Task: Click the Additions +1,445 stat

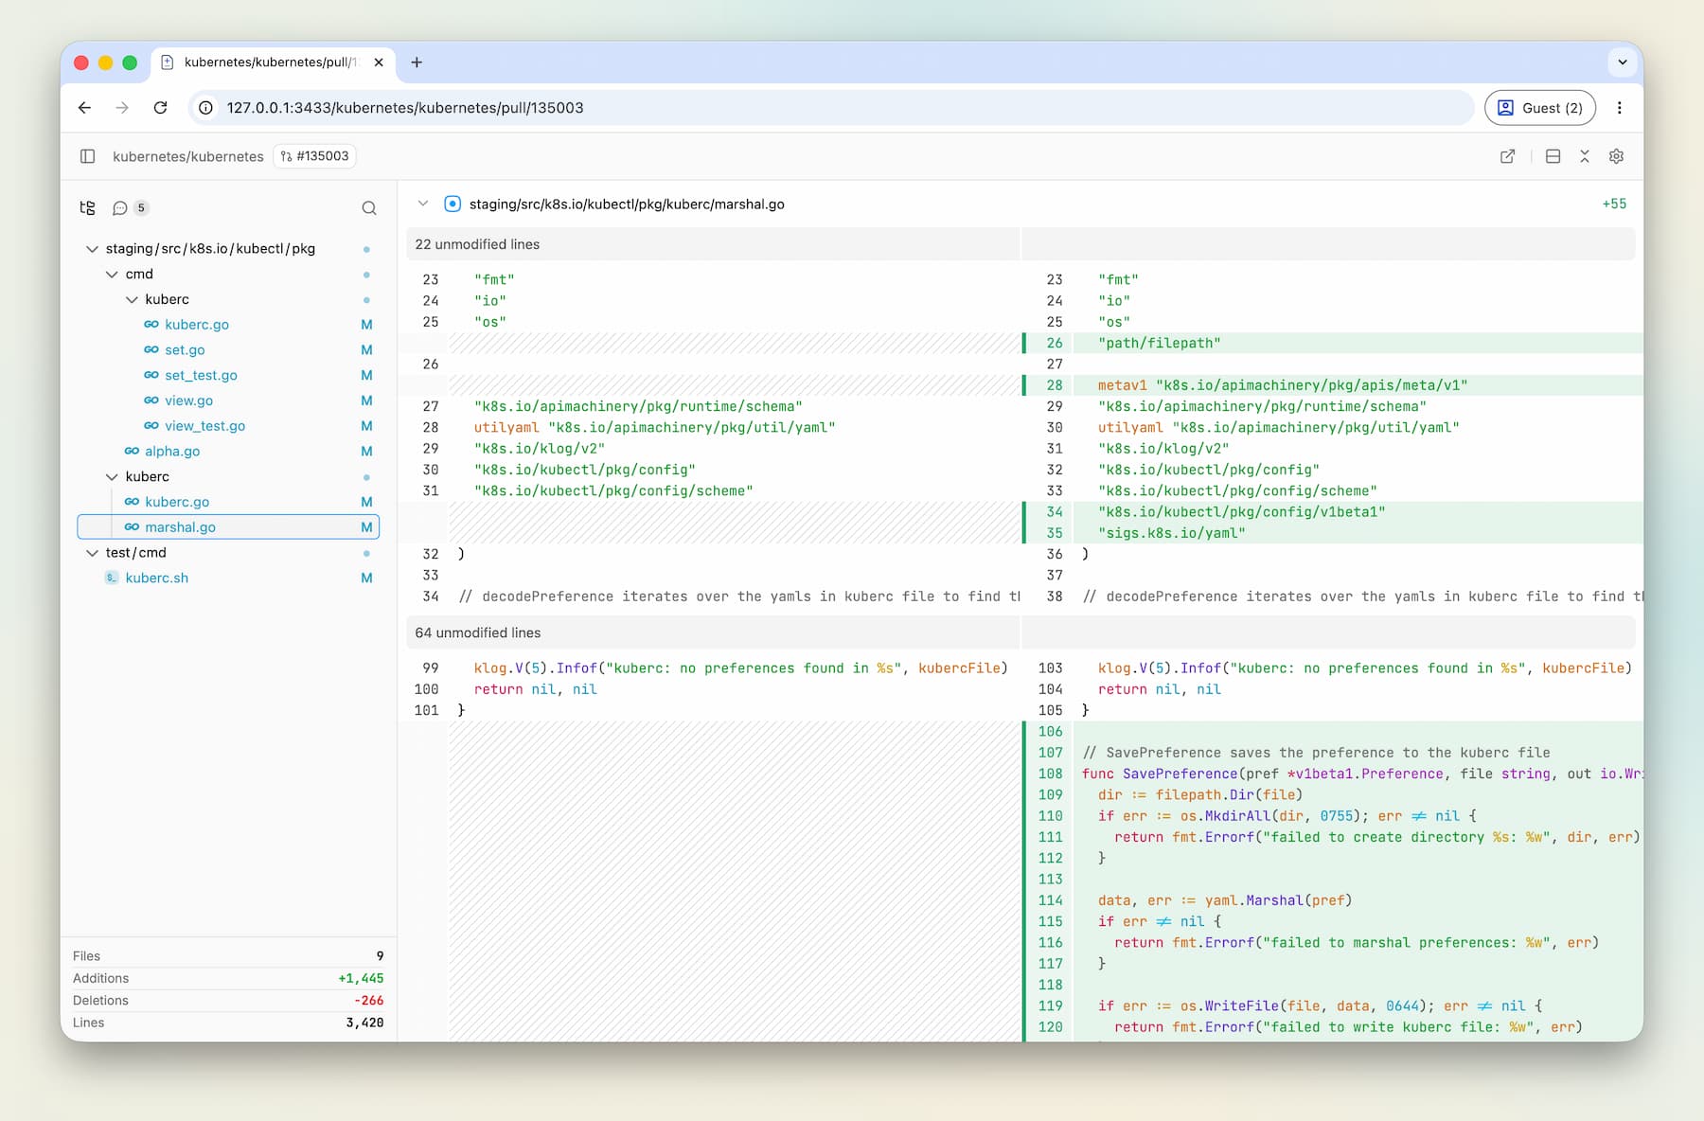Action: click(x=228, y=978)
